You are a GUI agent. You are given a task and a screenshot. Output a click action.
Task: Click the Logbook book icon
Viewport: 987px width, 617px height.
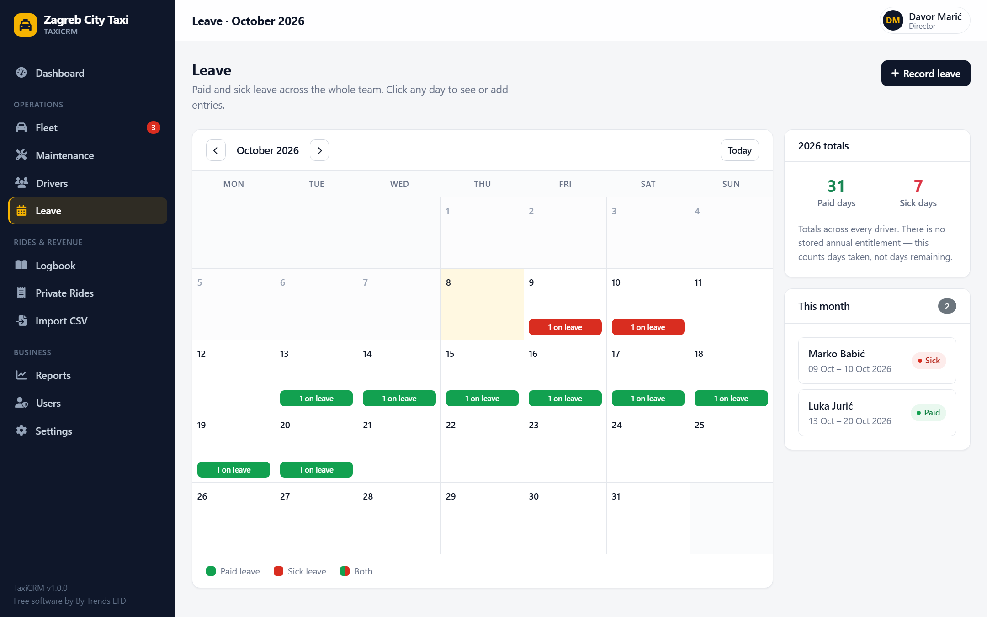[21, 265]
